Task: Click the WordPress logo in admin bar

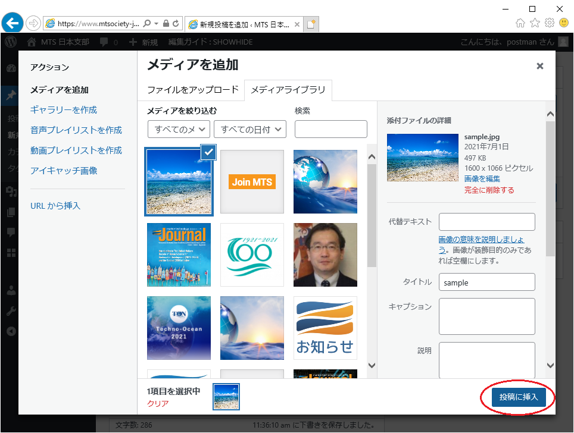Action: (10, 42)
